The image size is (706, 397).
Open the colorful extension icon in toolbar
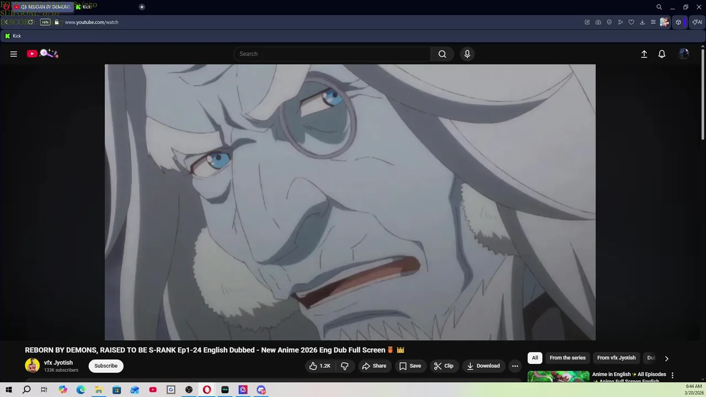(665, 22)
